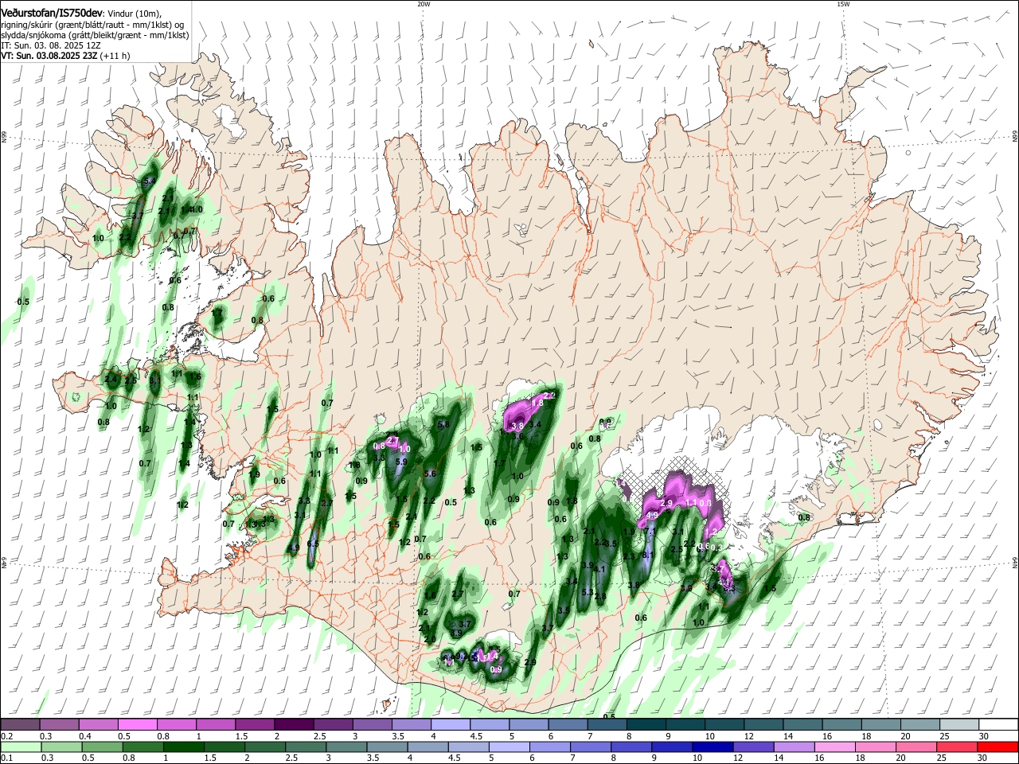Select the white 30 mm snow legend swatch
This screenshot has width=1019, height=764.
point(999,724)
